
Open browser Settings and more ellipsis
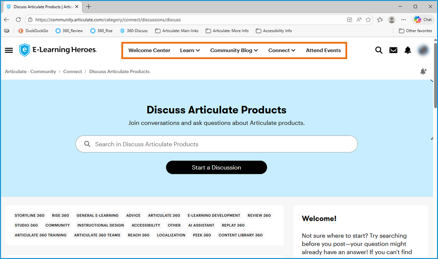pos(404,20)
